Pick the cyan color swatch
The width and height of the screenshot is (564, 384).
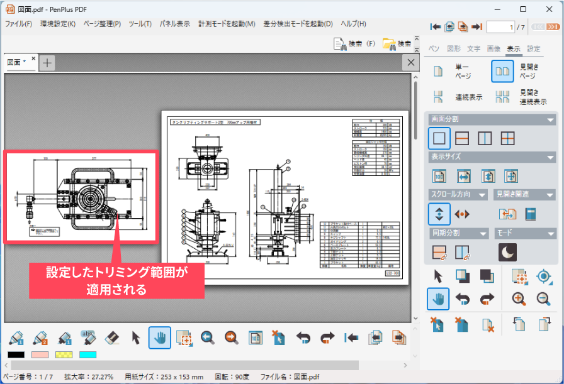[x=88, y=354]
